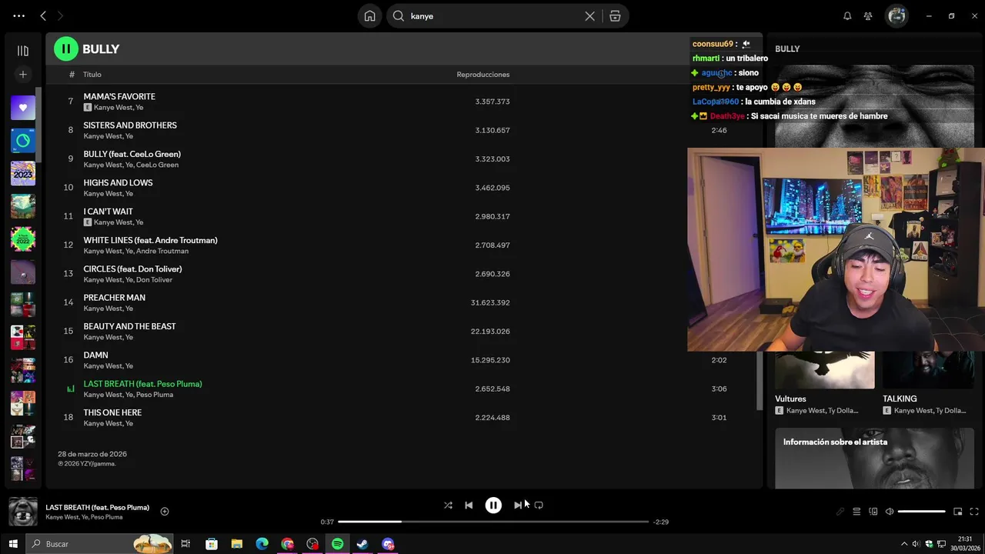Seek in the song progress bar

click(x=493, y=522)
